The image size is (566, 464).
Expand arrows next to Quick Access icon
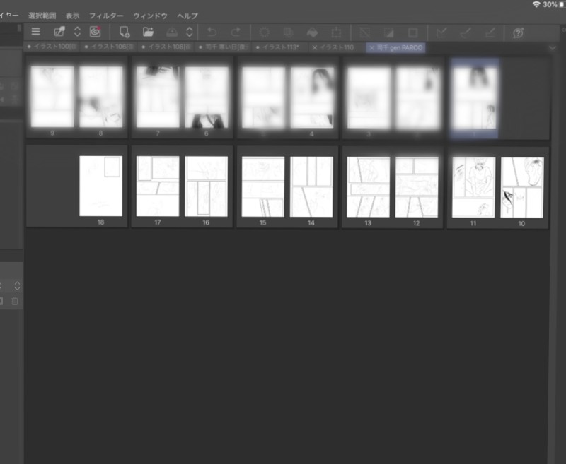tap(77, 32)
